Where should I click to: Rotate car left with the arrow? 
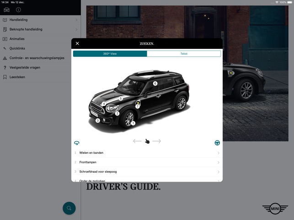[137, 141]
